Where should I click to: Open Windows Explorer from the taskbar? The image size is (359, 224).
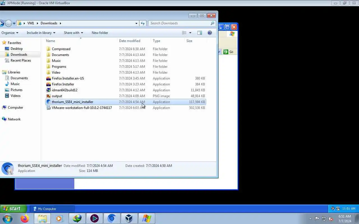click(42, 218)
